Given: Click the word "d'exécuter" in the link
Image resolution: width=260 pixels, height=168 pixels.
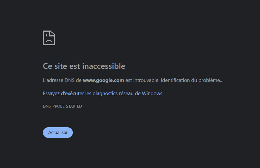Looking at the screenshot, I should (x=72, y=93).
